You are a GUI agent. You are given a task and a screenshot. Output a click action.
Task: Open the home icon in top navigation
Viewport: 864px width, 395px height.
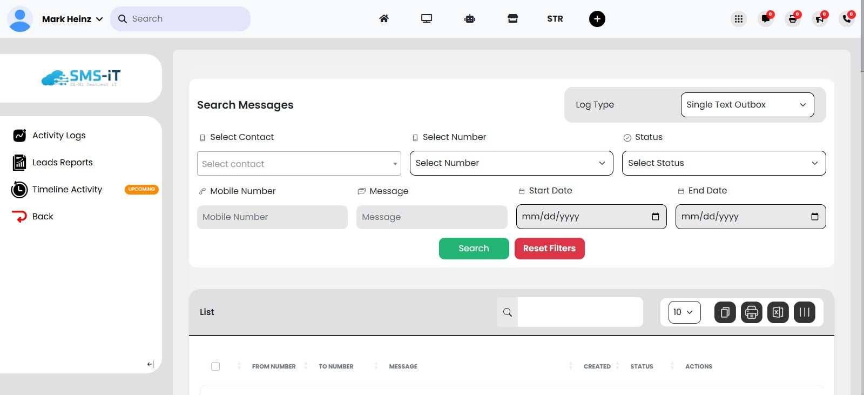tap(384, 18)
